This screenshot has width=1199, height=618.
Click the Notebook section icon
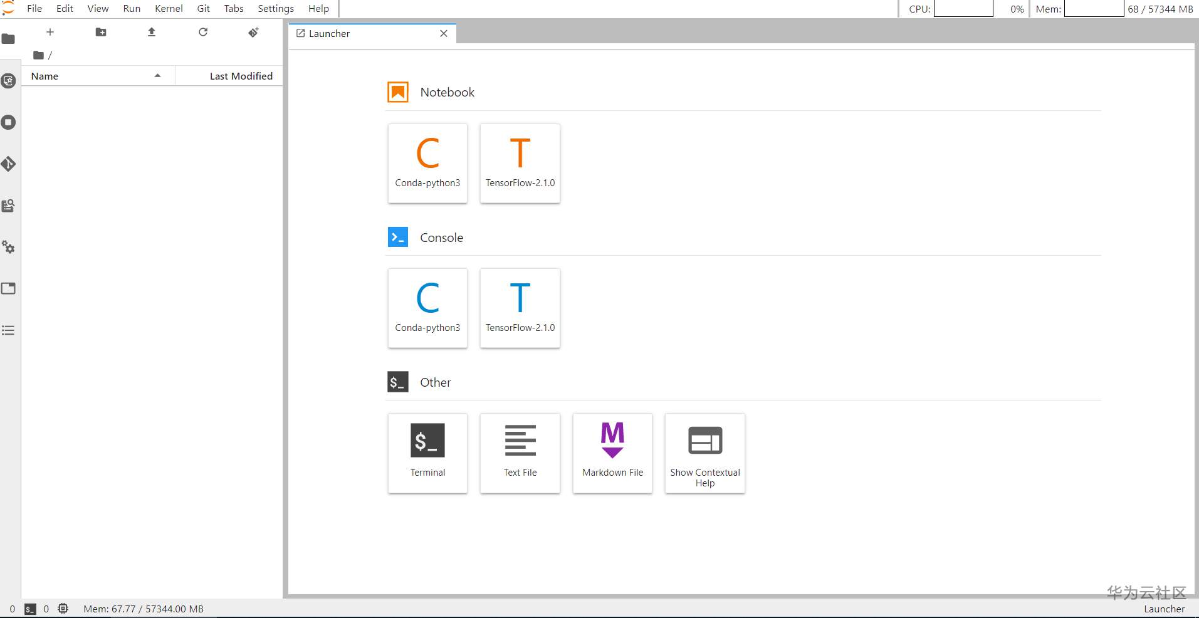point(398,92)
